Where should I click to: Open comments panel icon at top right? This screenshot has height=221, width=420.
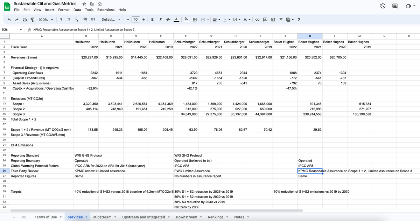[395, 6]
